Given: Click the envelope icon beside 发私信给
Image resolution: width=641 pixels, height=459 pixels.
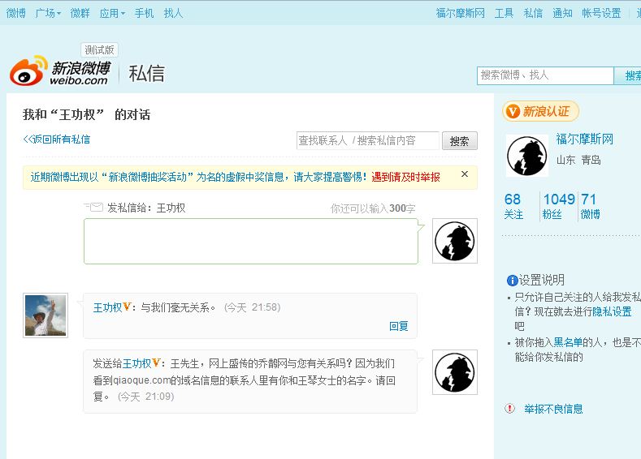Looking at the screenshot, I should 93,207.
